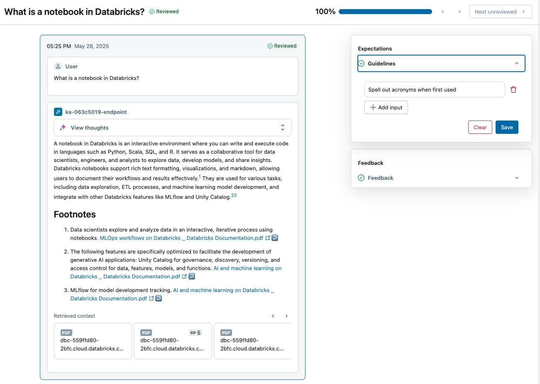This screenshot has height=384, width=540.
Task: Collapse the Guidelines section
Action: click(x=516, y=63)
